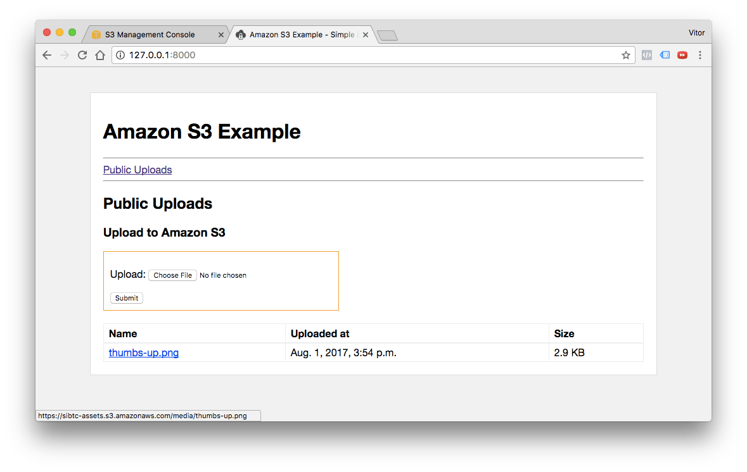Click the forward navigation arrow
The image size is (747, 472).
click(x=65, y=55)
